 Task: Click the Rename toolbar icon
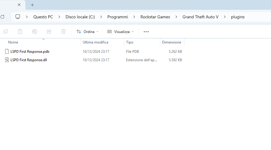click(35, 31)
